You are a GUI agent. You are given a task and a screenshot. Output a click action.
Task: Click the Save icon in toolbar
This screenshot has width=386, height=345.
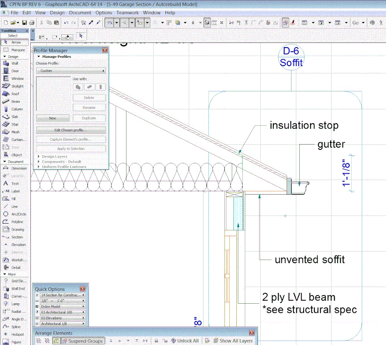point(24,23)
